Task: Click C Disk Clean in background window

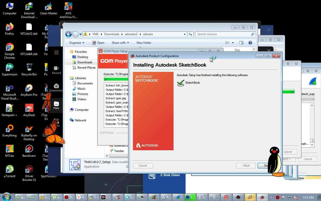Action: point(170,175)
